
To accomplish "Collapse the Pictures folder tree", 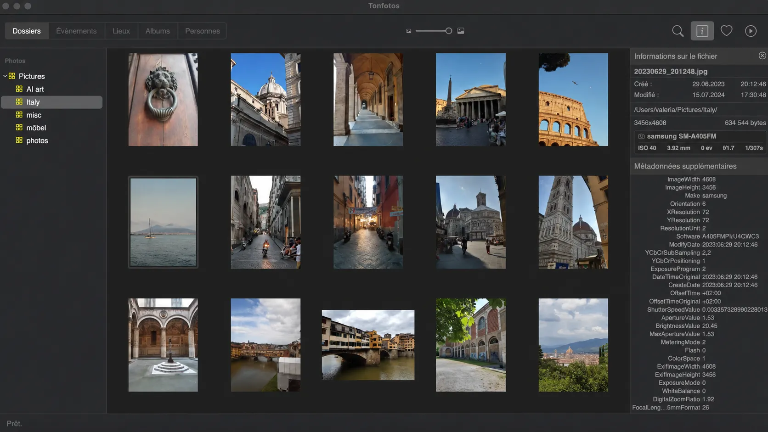I will [x=5, y=76].
